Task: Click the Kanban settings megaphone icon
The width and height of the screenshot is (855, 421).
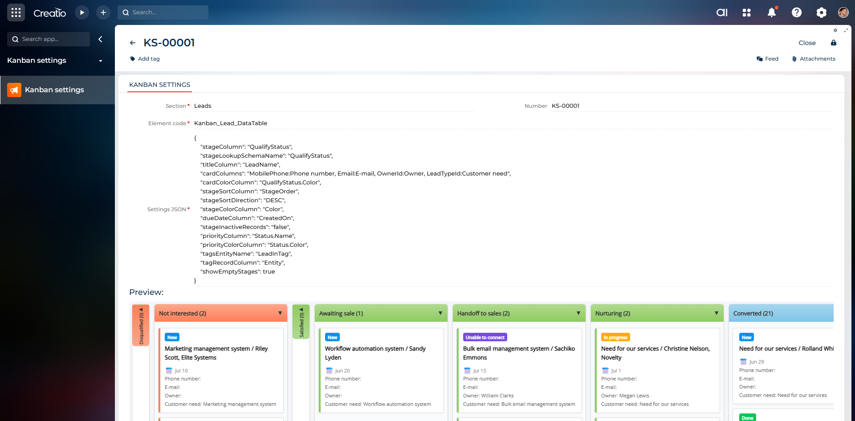Action: tap(14, 90)
